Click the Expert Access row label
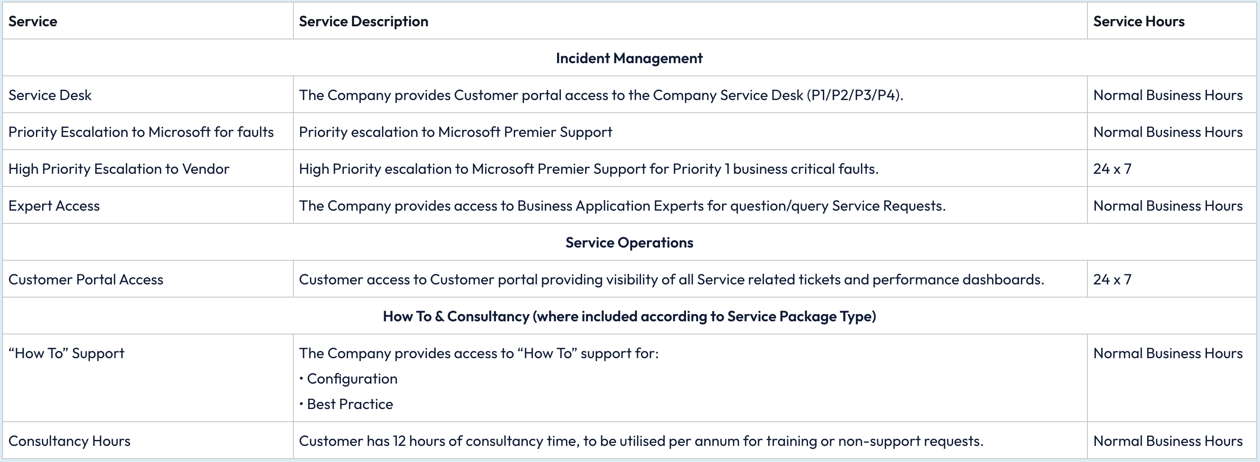Image resolution: width=1260 pixels, height=462 pixels. (54, 206)
